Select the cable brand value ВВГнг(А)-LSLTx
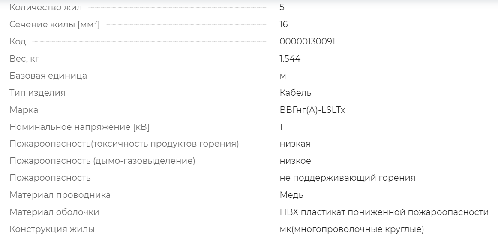 (x=312, y=110)
